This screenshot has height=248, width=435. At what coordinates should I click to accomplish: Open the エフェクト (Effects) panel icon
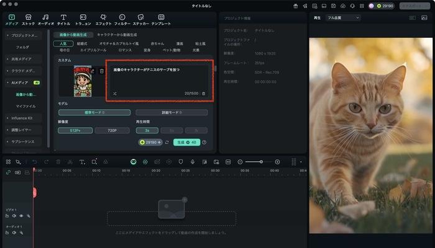point(103,19)
